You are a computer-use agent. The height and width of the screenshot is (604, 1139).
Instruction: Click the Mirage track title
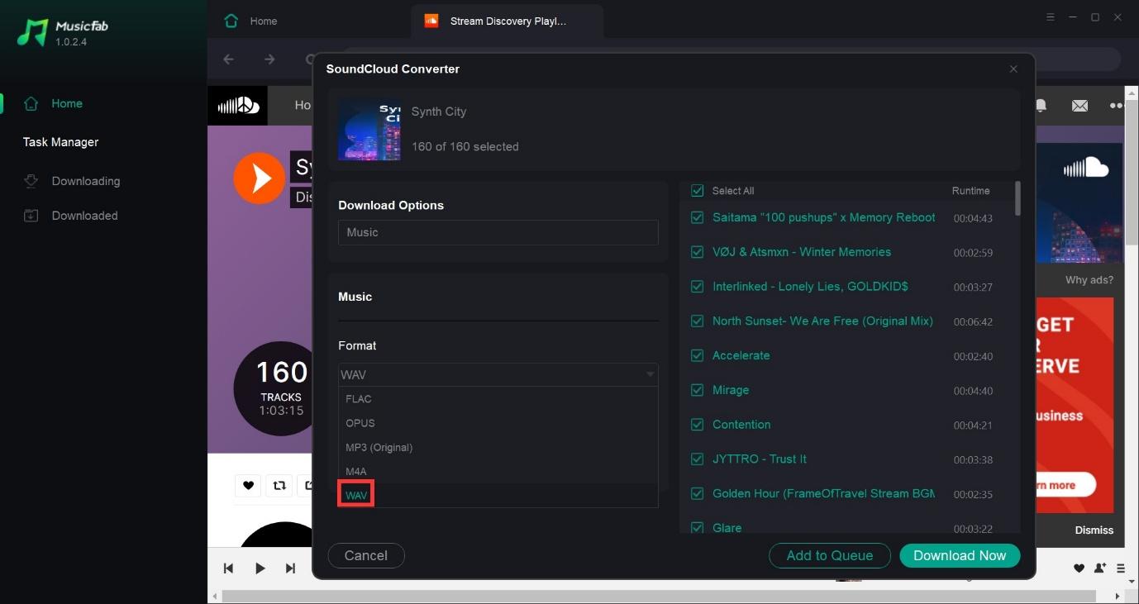pyautogui.click(x=731, y=390)
